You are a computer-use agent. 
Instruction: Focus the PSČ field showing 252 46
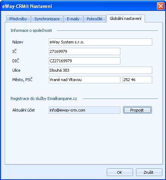[137, 80]
